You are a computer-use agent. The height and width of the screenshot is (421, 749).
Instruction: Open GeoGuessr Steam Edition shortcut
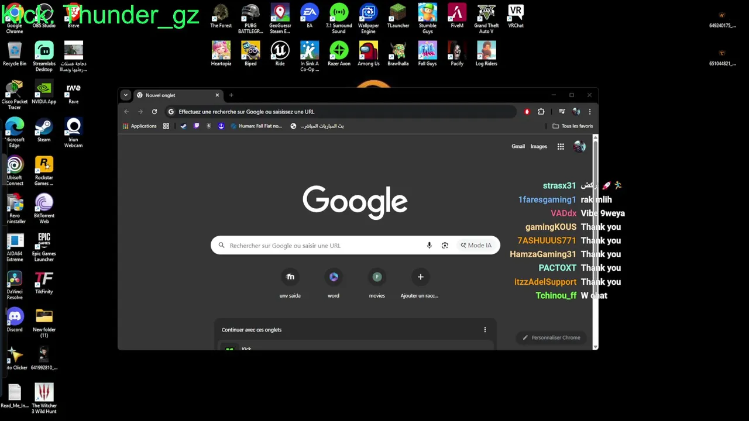280,19
